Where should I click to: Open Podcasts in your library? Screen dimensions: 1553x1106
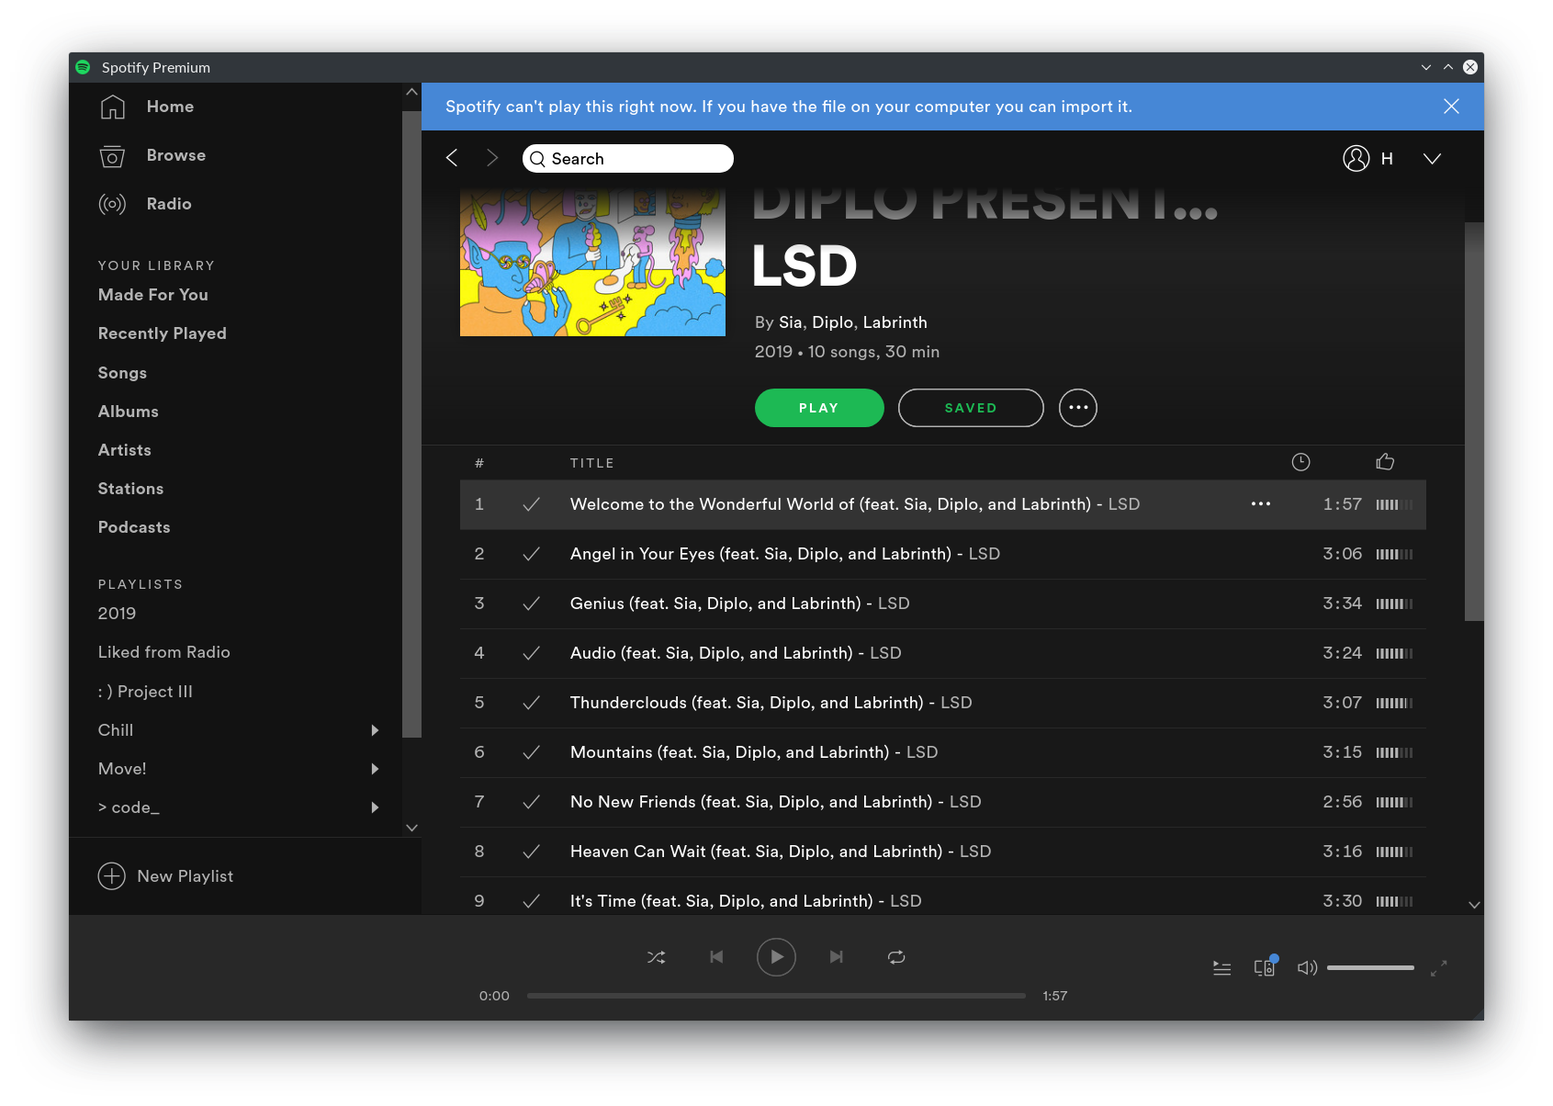tap(134, 527)
